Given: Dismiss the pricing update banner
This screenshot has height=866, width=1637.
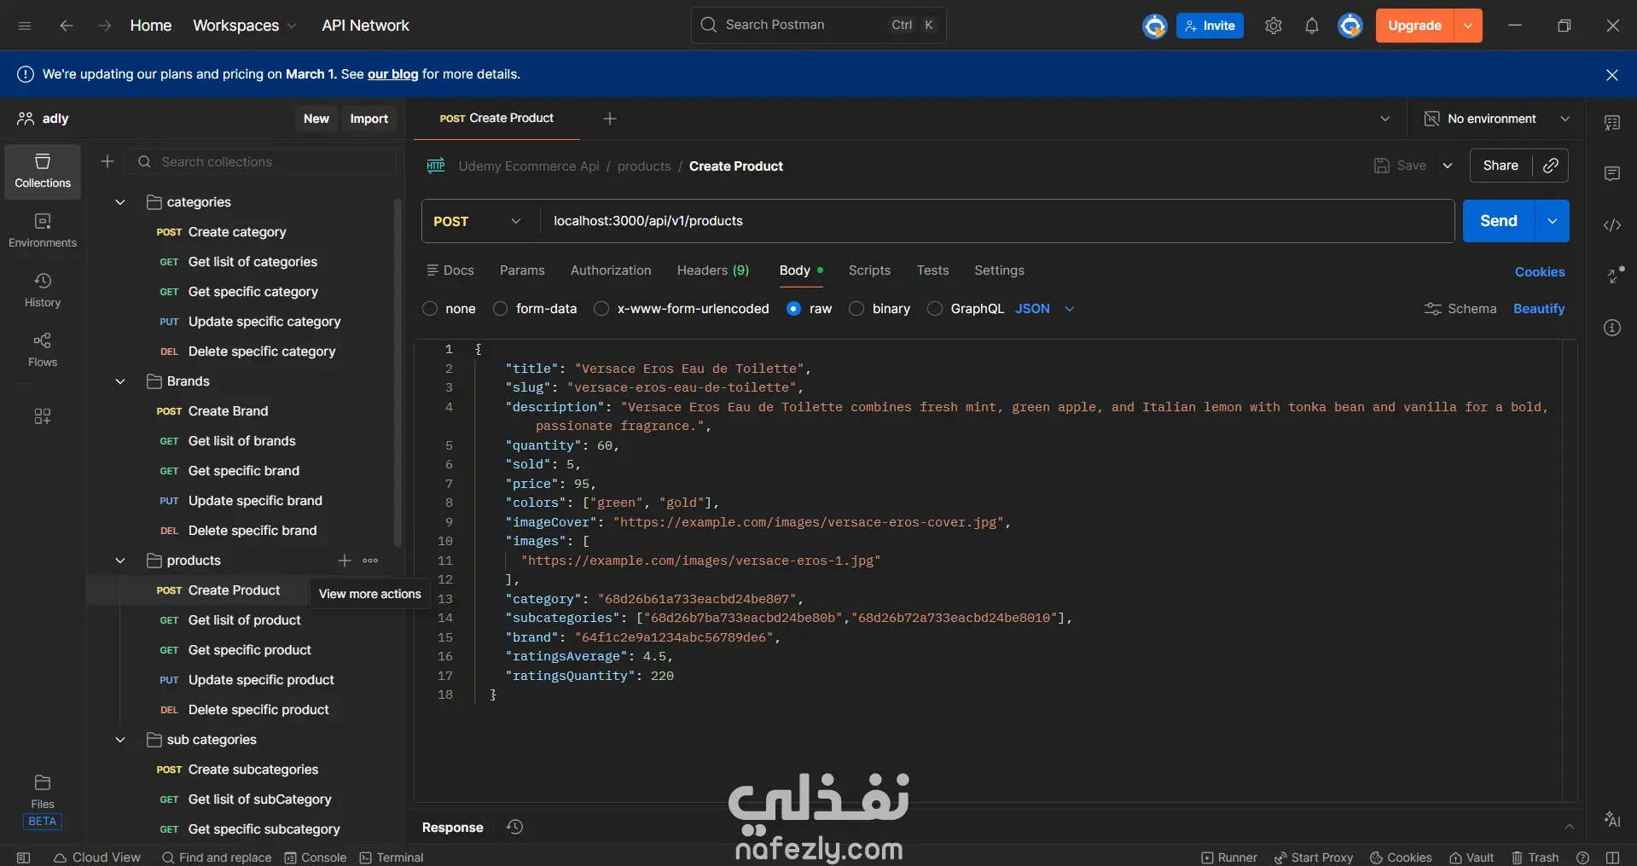Looking at the screenshot, I should 1612,74.
